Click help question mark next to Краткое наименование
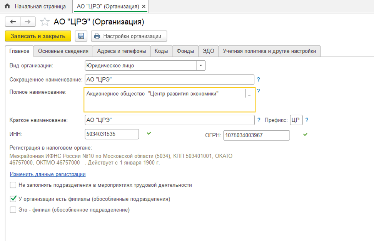Screen dimensions: 374x241 tap(259, 120)
